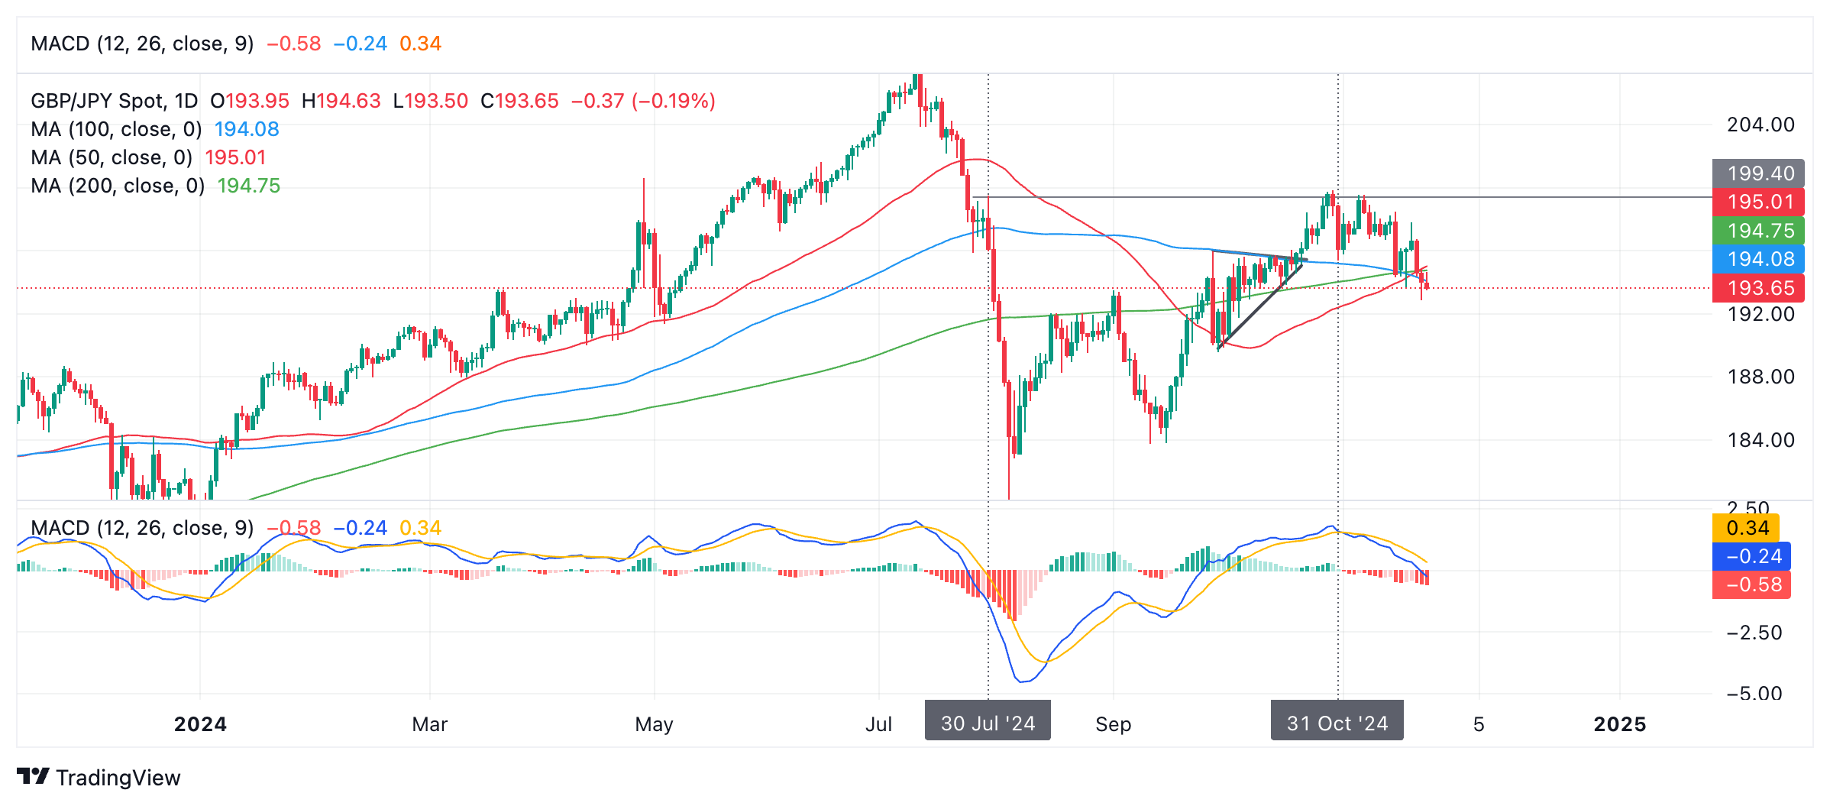1830x806 pixels.
Task: Select the GBP/JPY Spot 1D legend title
Action: (115, 101)
